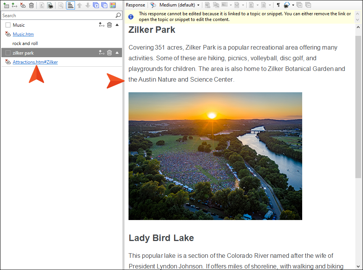Screen dimensions: 363x270
Task: Click the editor scrollbar up arrow
Action: pyautogui.click(x=358, y=27)
